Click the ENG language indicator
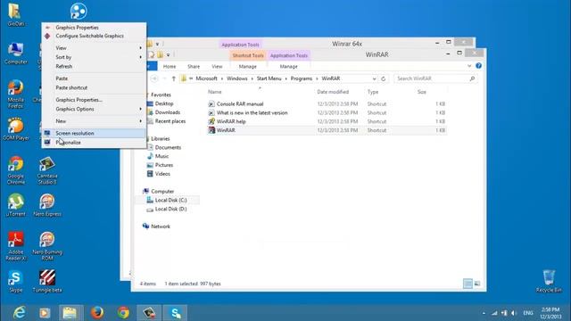The width and height of the screenshot is (571, 321). (x=528, y=313)
